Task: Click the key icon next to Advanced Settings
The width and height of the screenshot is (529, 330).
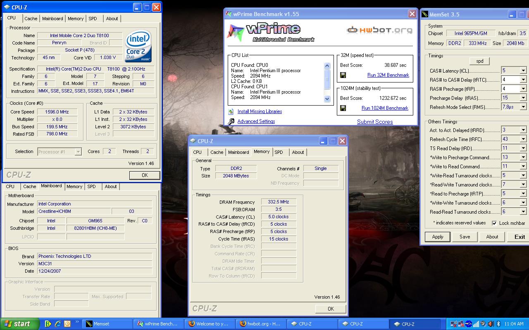Action: 231,121
